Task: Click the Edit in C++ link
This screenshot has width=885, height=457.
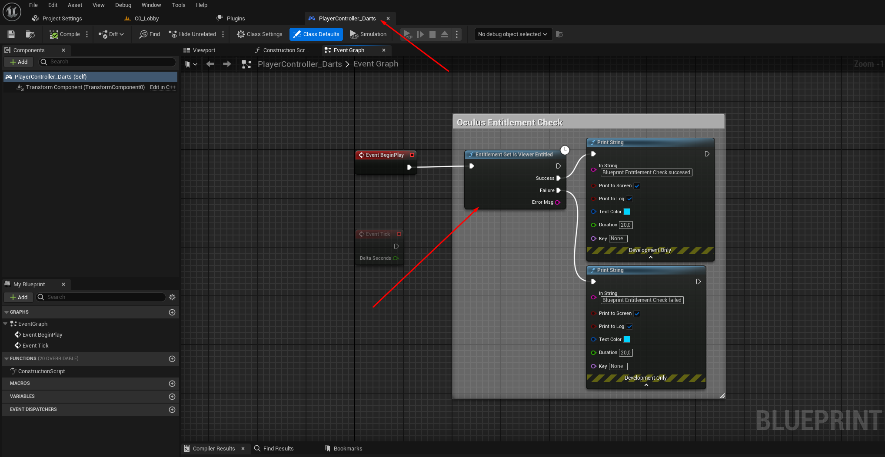Action: [163, 87]
